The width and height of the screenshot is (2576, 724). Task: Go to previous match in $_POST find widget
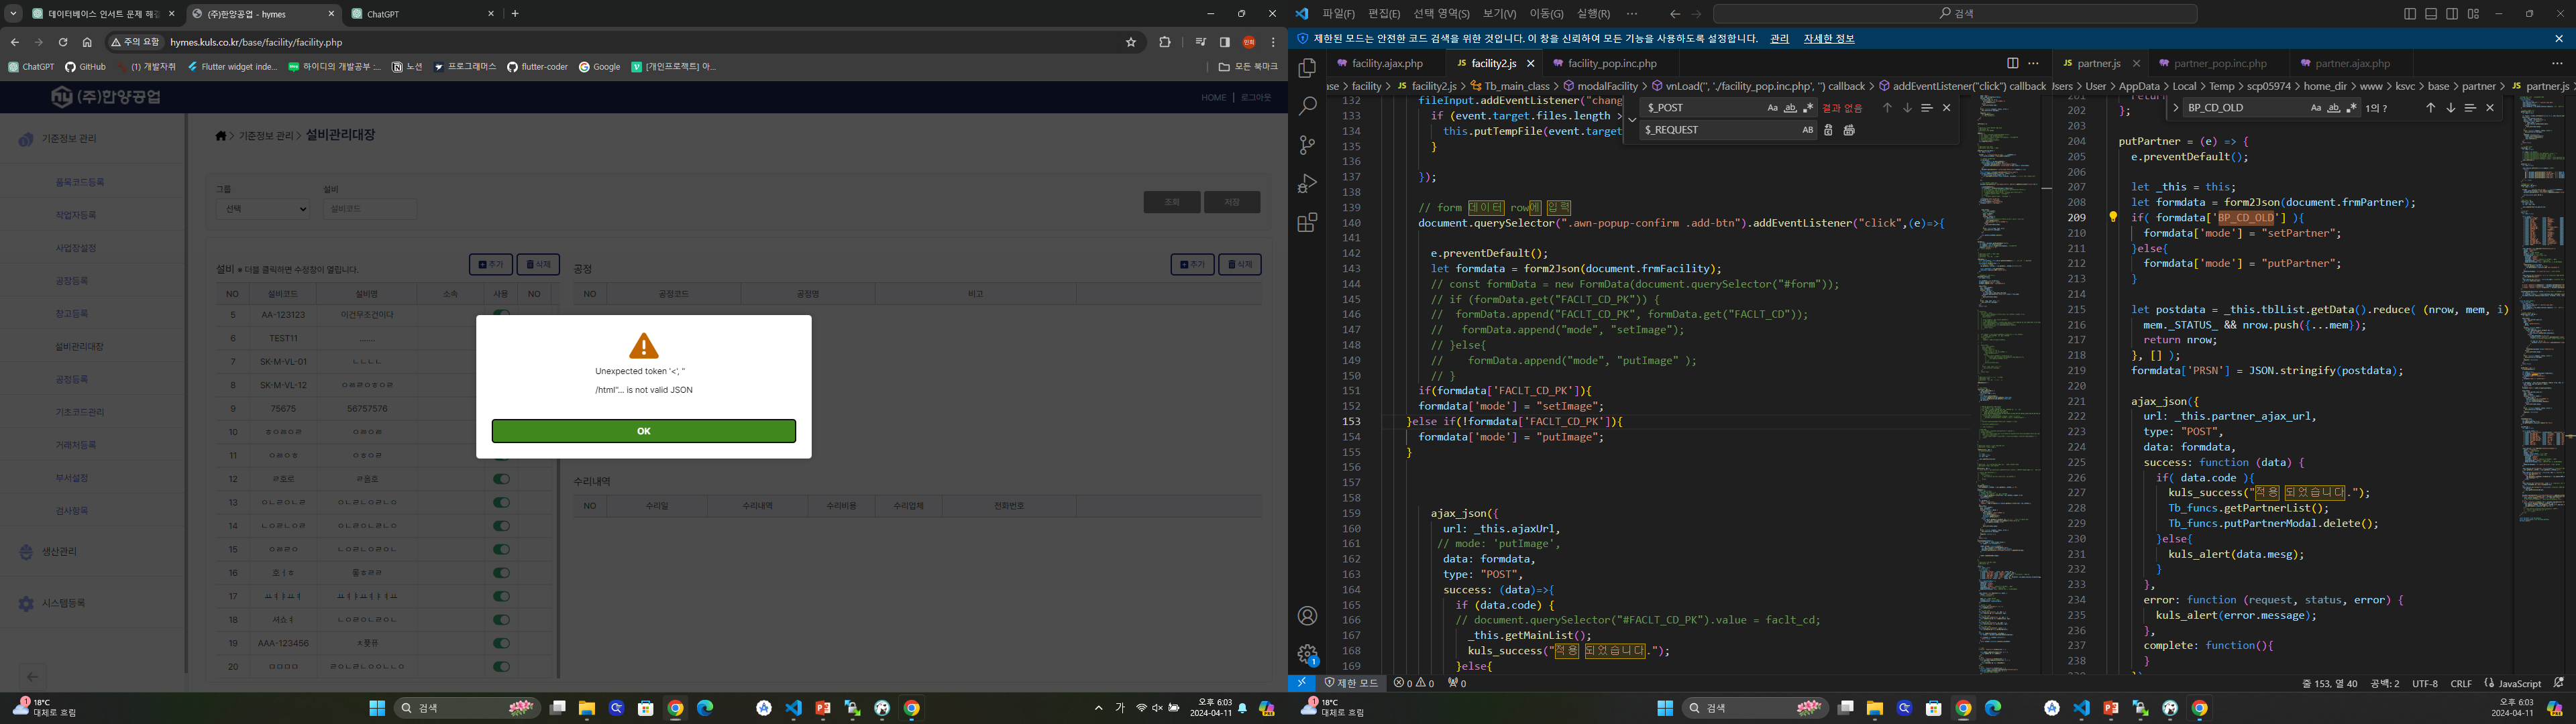tap(1887, 108)
